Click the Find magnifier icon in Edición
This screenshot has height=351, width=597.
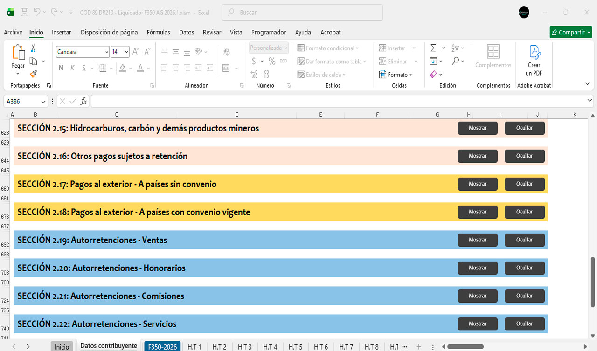tap(455, 61)
